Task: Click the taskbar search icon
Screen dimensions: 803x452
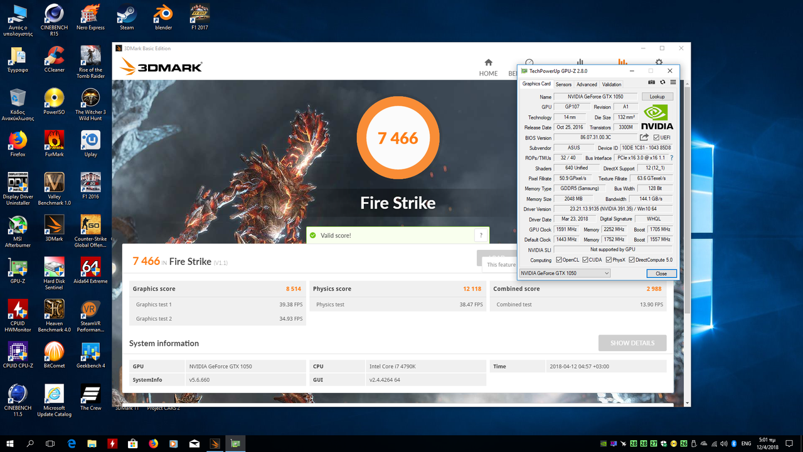Action: 30,443
